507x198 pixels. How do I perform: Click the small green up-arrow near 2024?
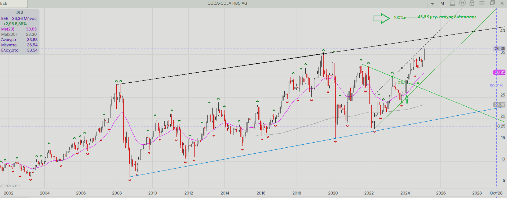pos(407,100)
